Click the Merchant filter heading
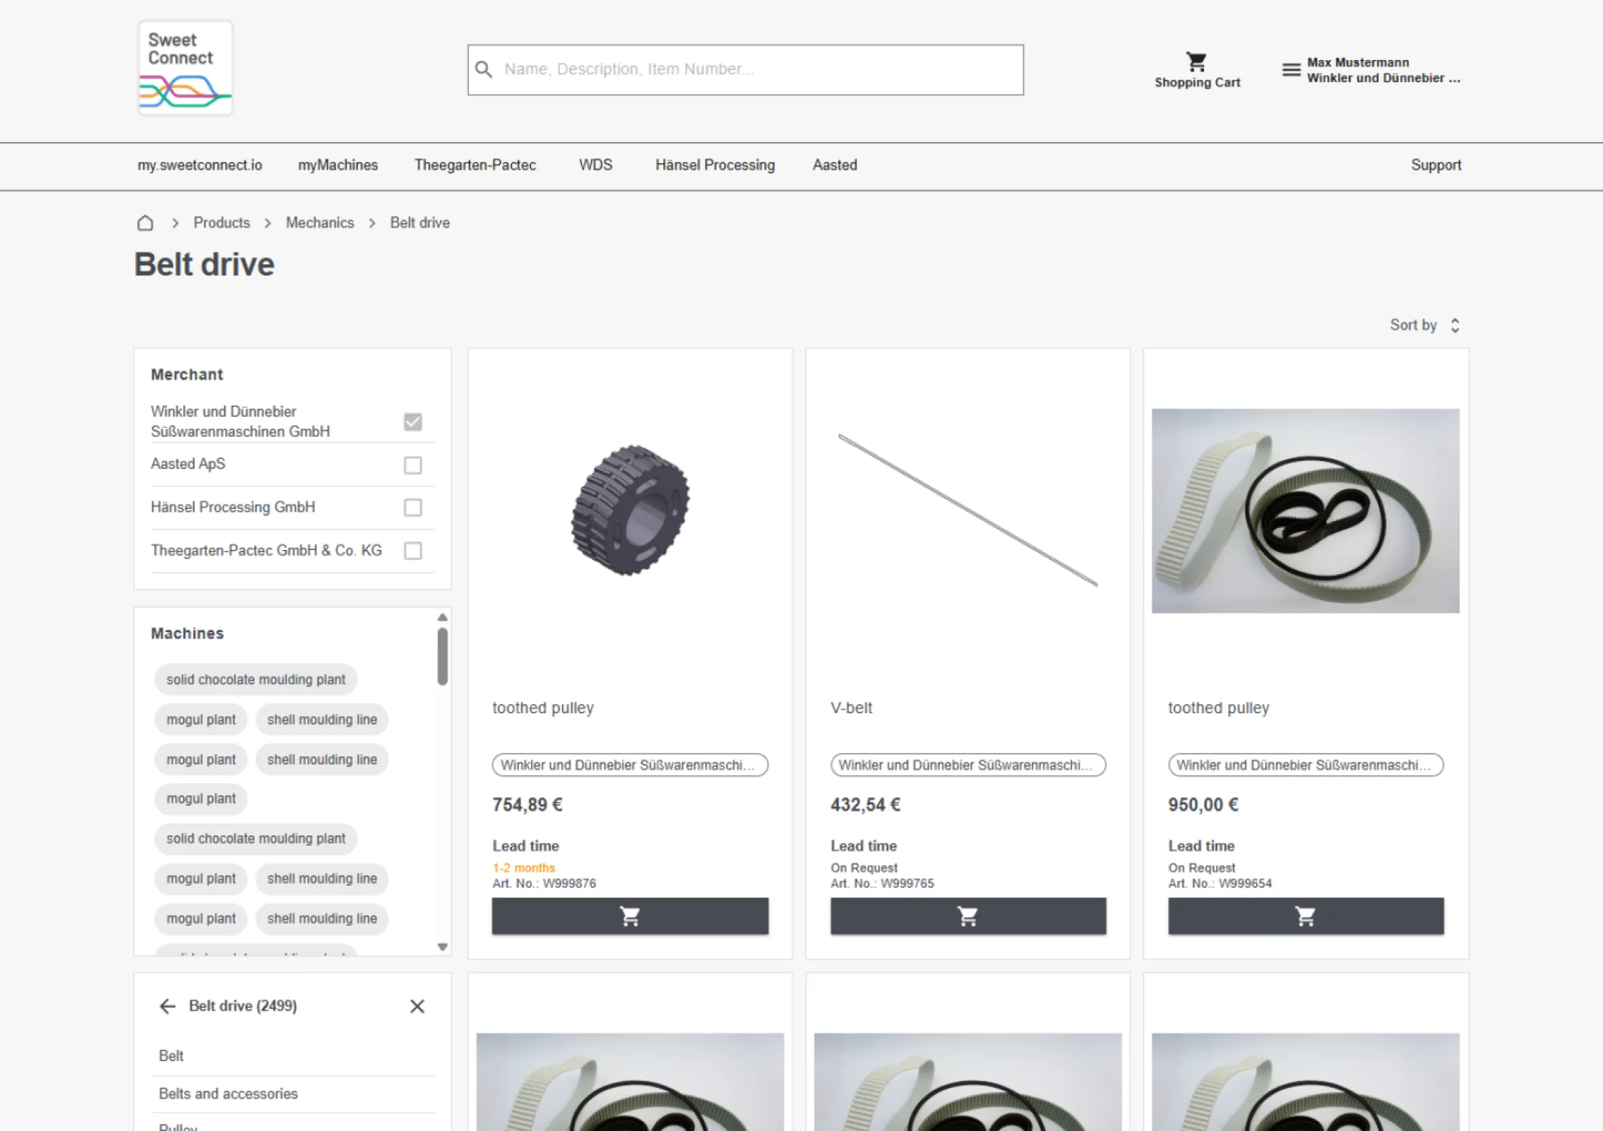1603x1131 pixels. click(x=187, y=375)
